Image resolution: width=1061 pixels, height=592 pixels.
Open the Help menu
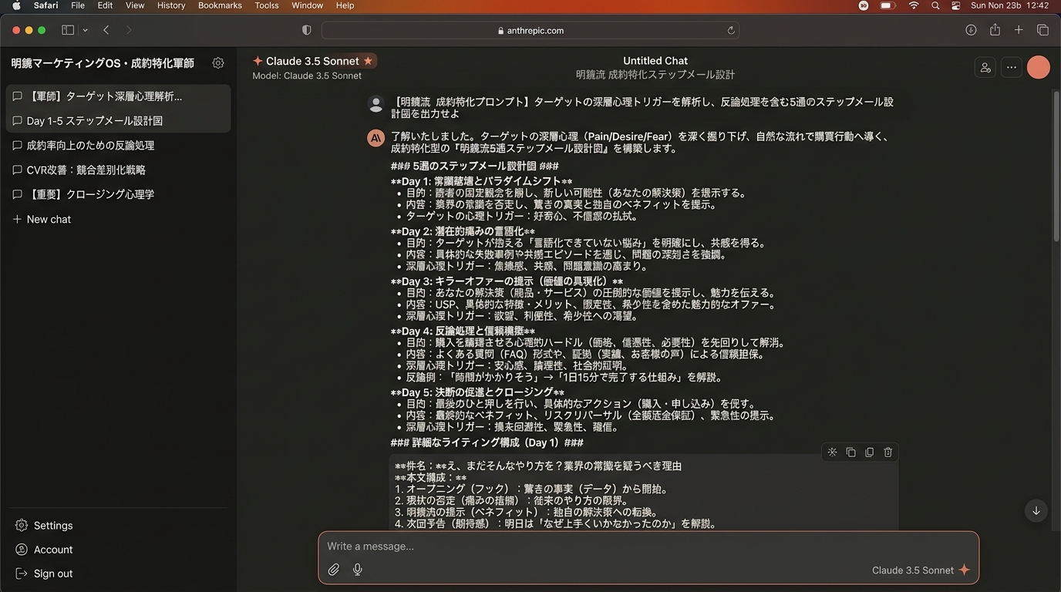[x=345, y=5]
